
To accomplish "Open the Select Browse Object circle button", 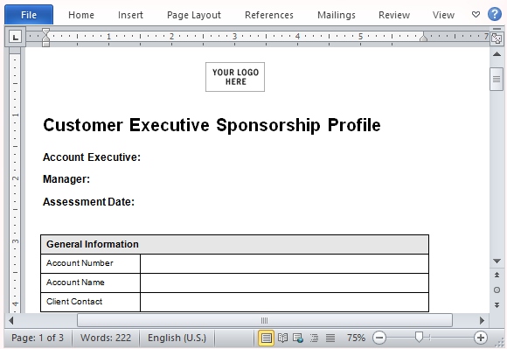I will 497,290.
